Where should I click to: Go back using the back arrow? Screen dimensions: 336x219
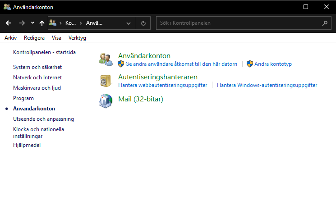point(9,23)
